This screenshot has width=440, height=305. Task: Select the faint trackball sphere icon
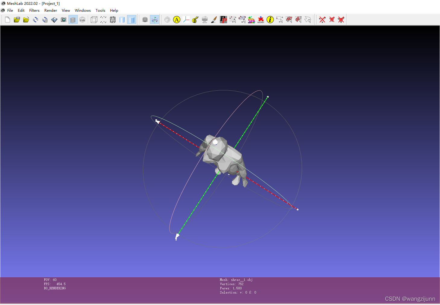coord(167,20)
